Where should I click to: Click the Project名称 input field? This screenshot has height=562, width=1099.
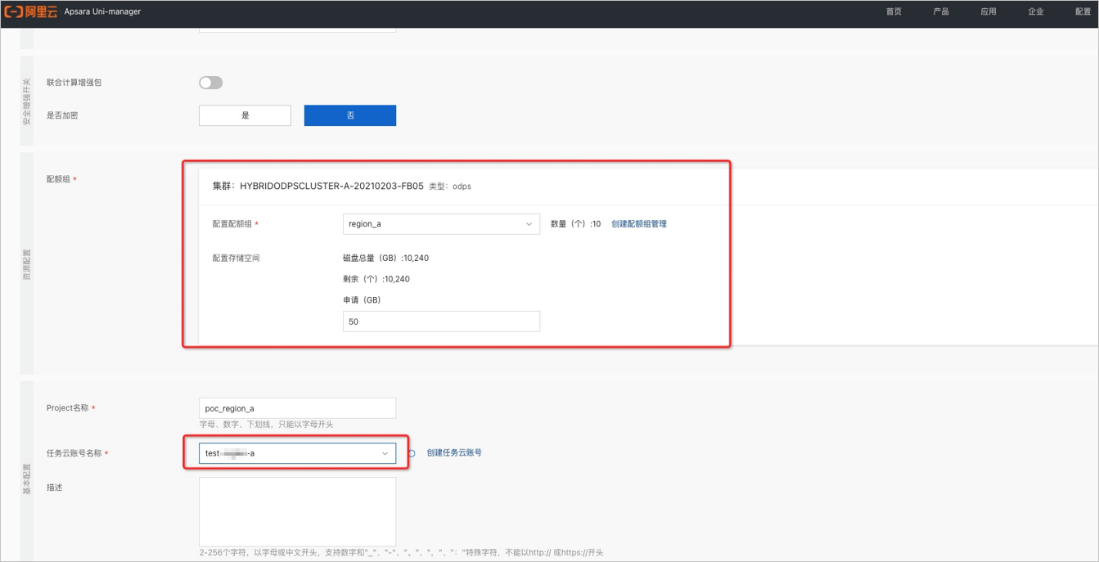coord(298,408)
